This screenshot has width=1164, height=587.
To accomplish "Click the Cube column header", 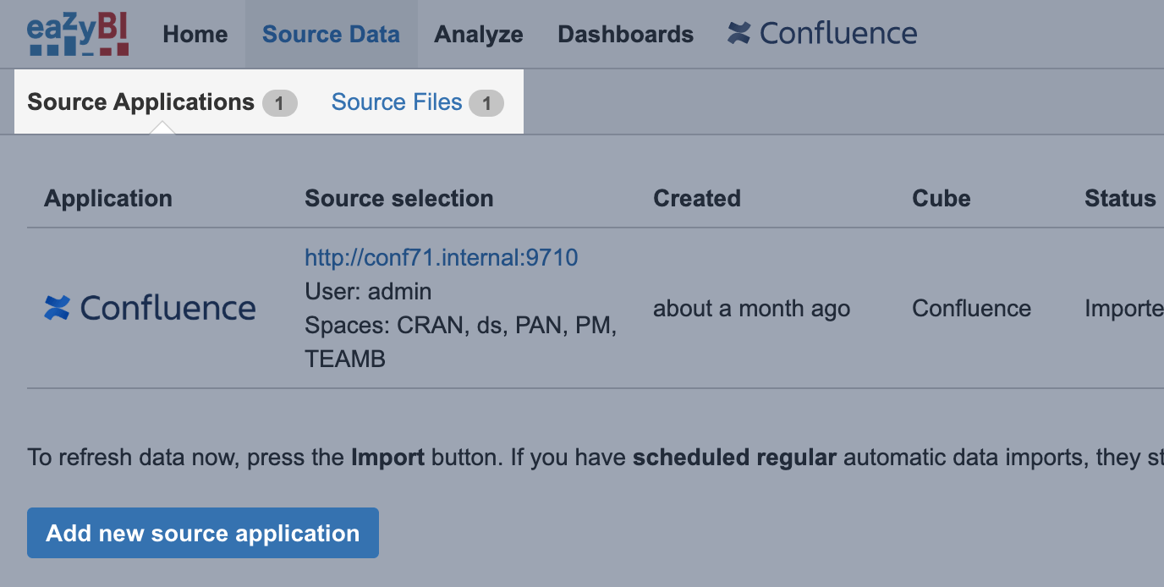I will point(941,199).
